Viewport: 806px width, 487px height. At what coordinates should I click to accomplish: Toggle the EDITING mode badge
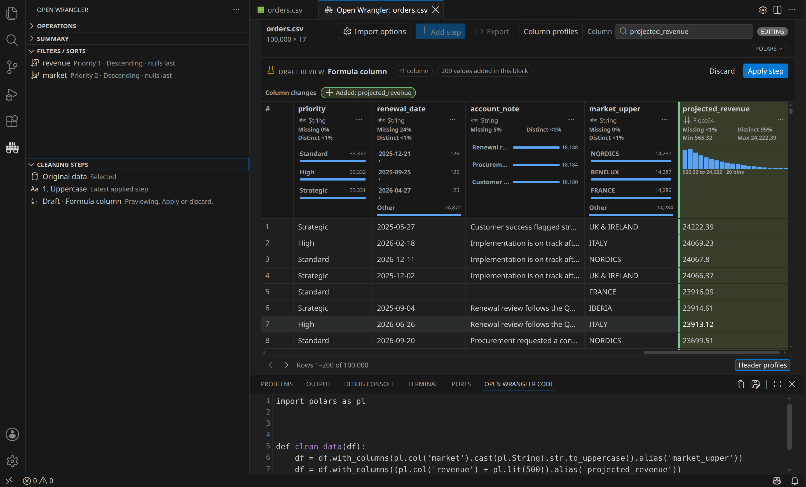coord(772,31)
